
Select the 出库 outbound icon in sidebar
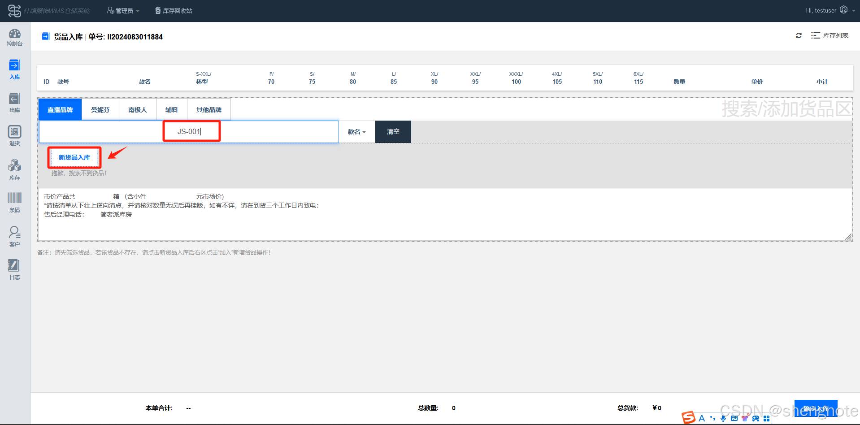pyautogui.click(x=15, y=103)
